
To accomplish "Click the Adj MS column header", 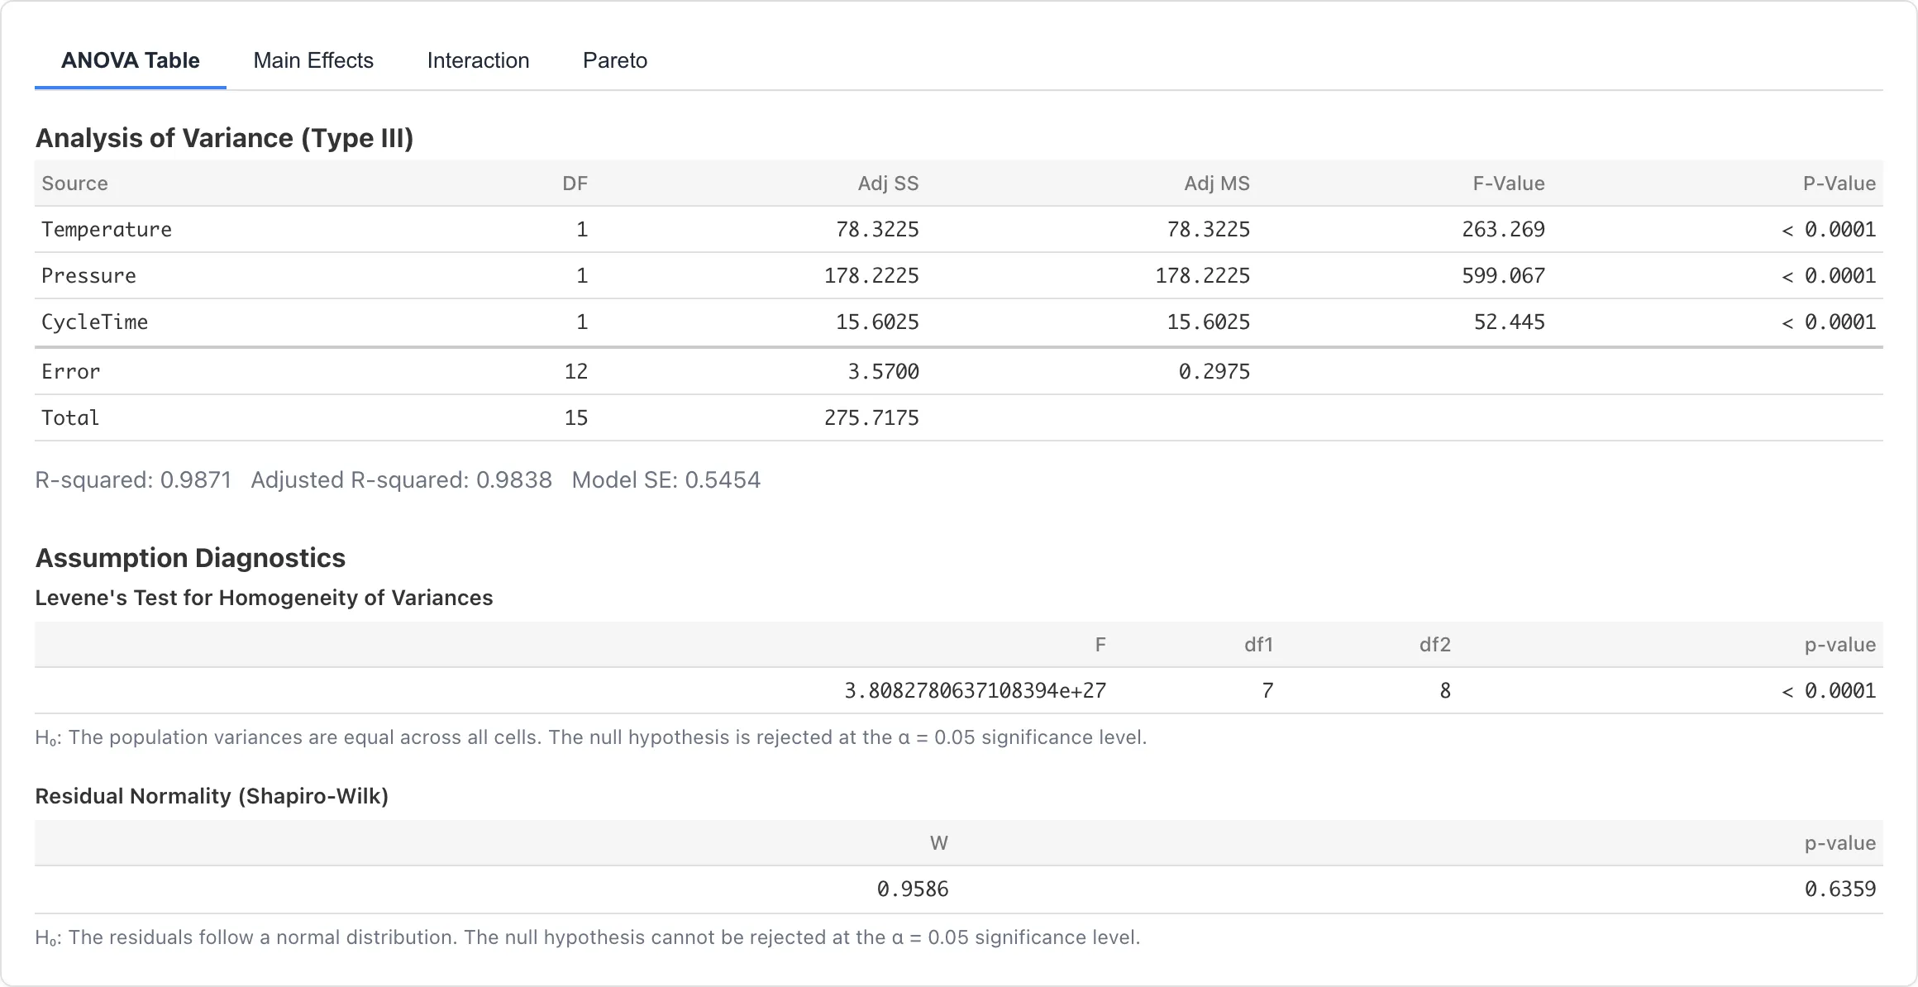I will click(x=1216, y=184).
